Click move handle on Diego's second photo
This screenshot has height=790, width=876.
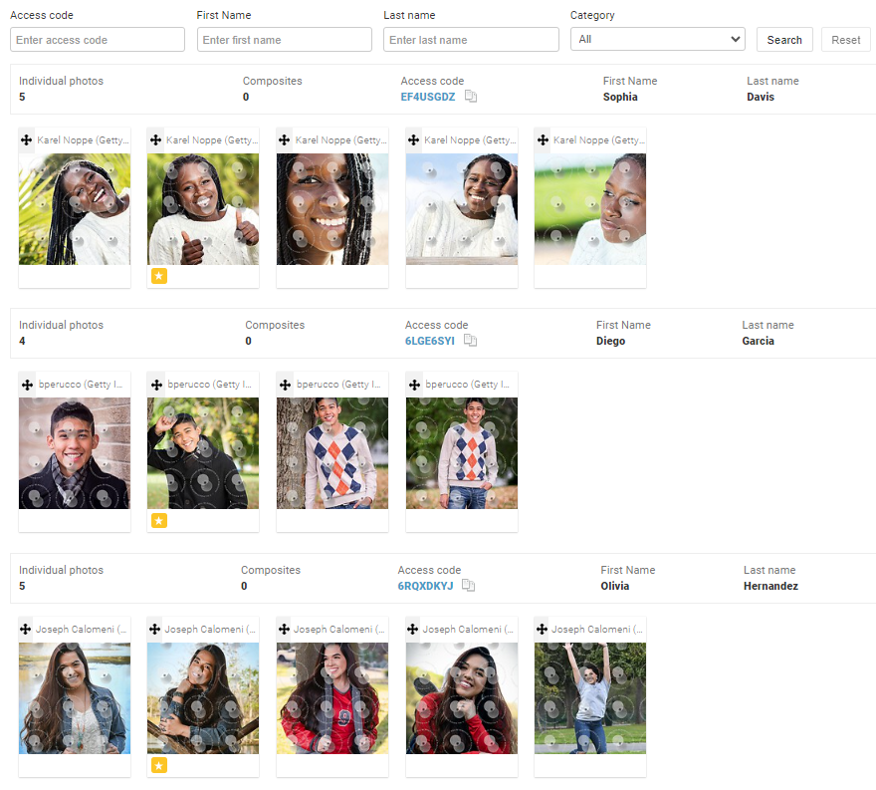(x=156, y=385)
